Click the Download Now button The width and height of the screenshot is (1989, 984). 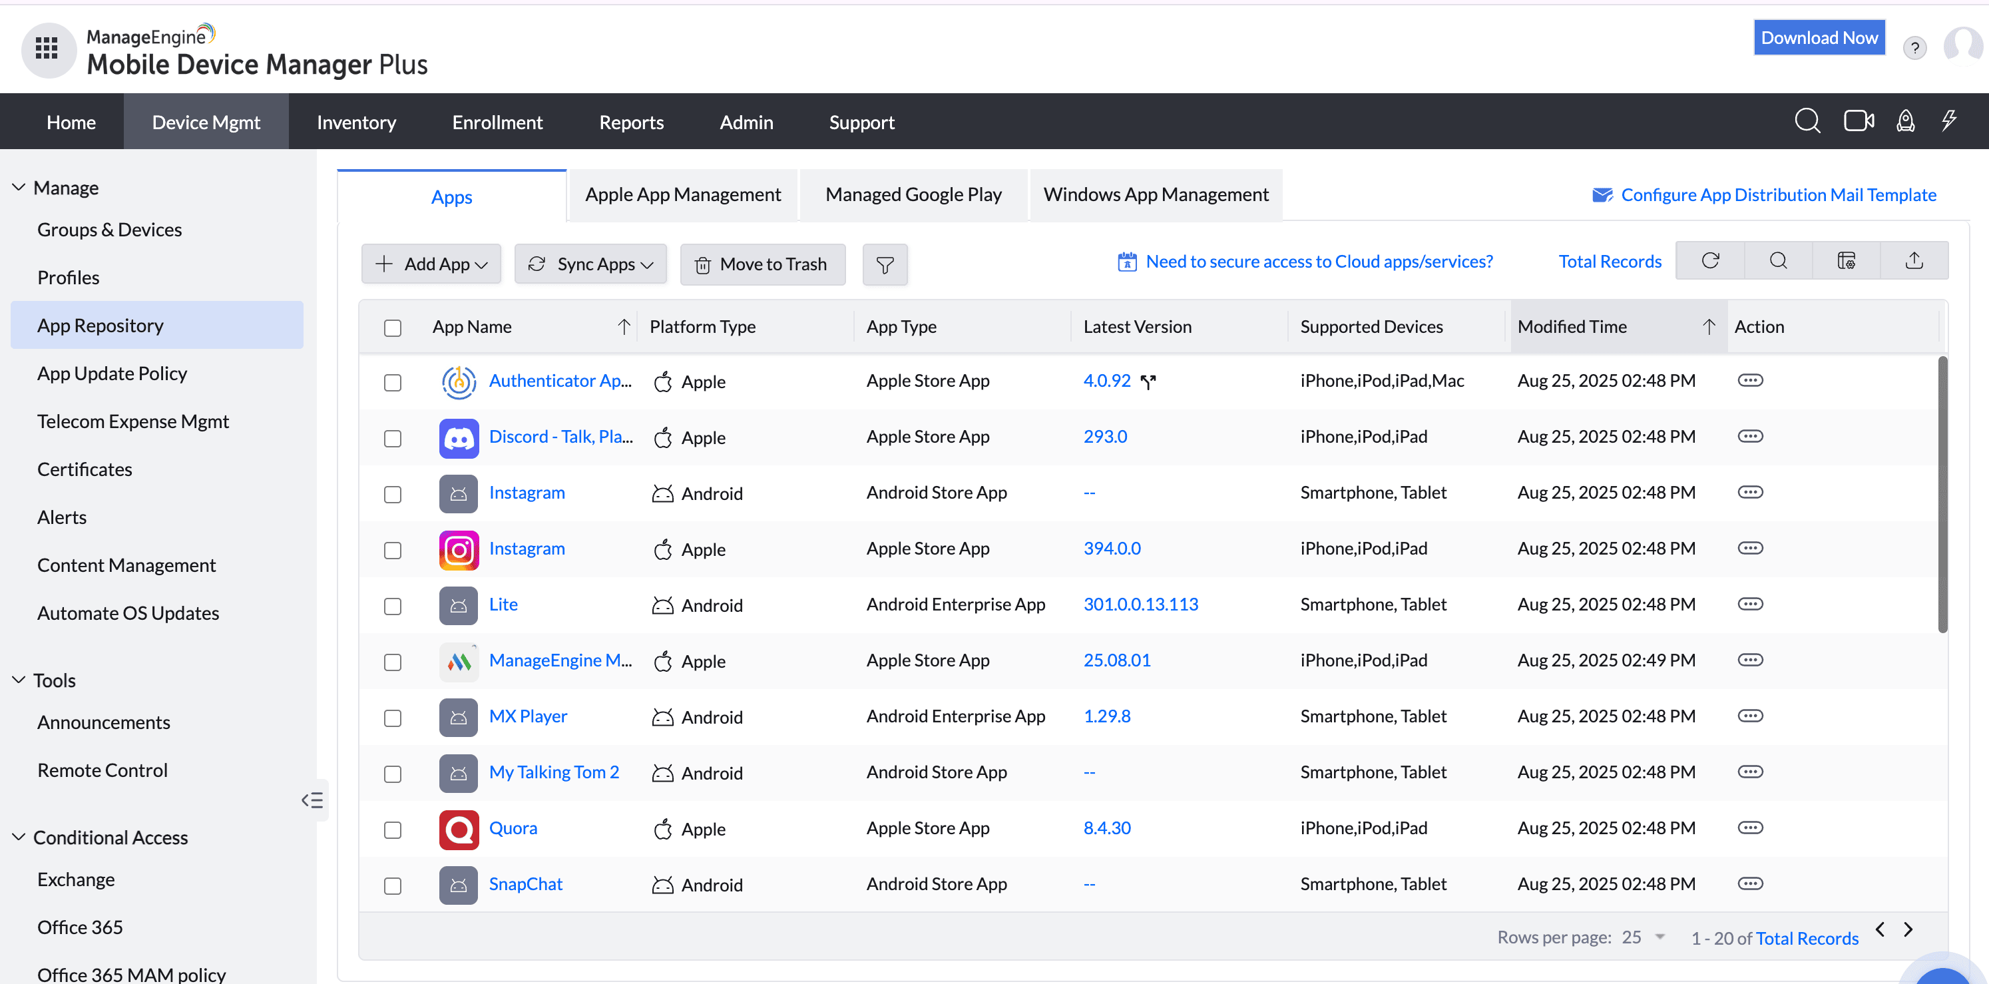point(1819,38)
